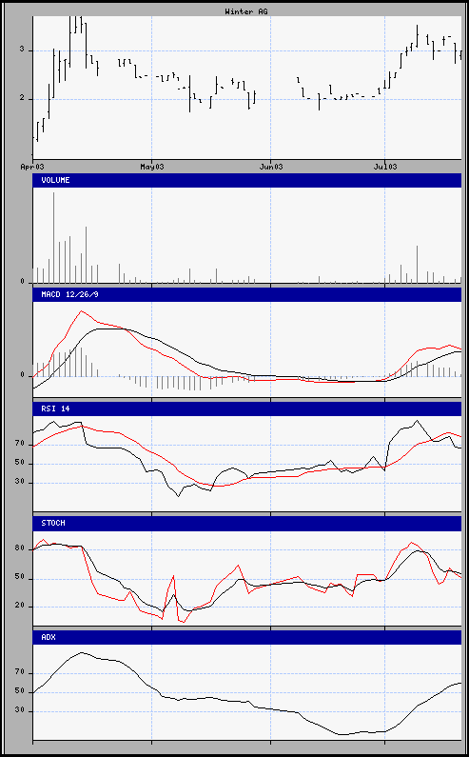Click the Jun03 date axis label
Image resolution: width=469 pixels, height=757 pixels.
click(271, 167)
